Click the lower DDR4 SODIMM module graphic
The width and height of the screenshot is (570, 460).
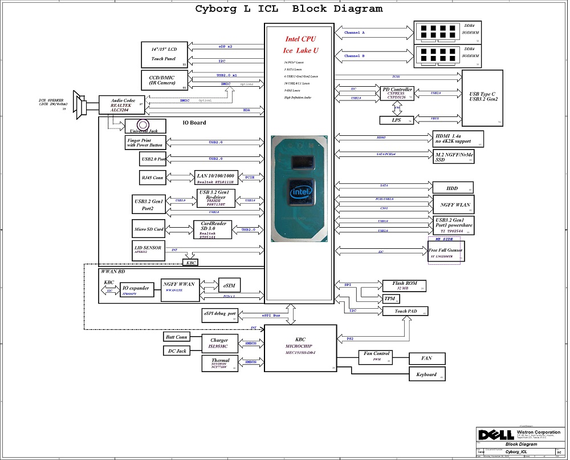click(x=438, y=55)
